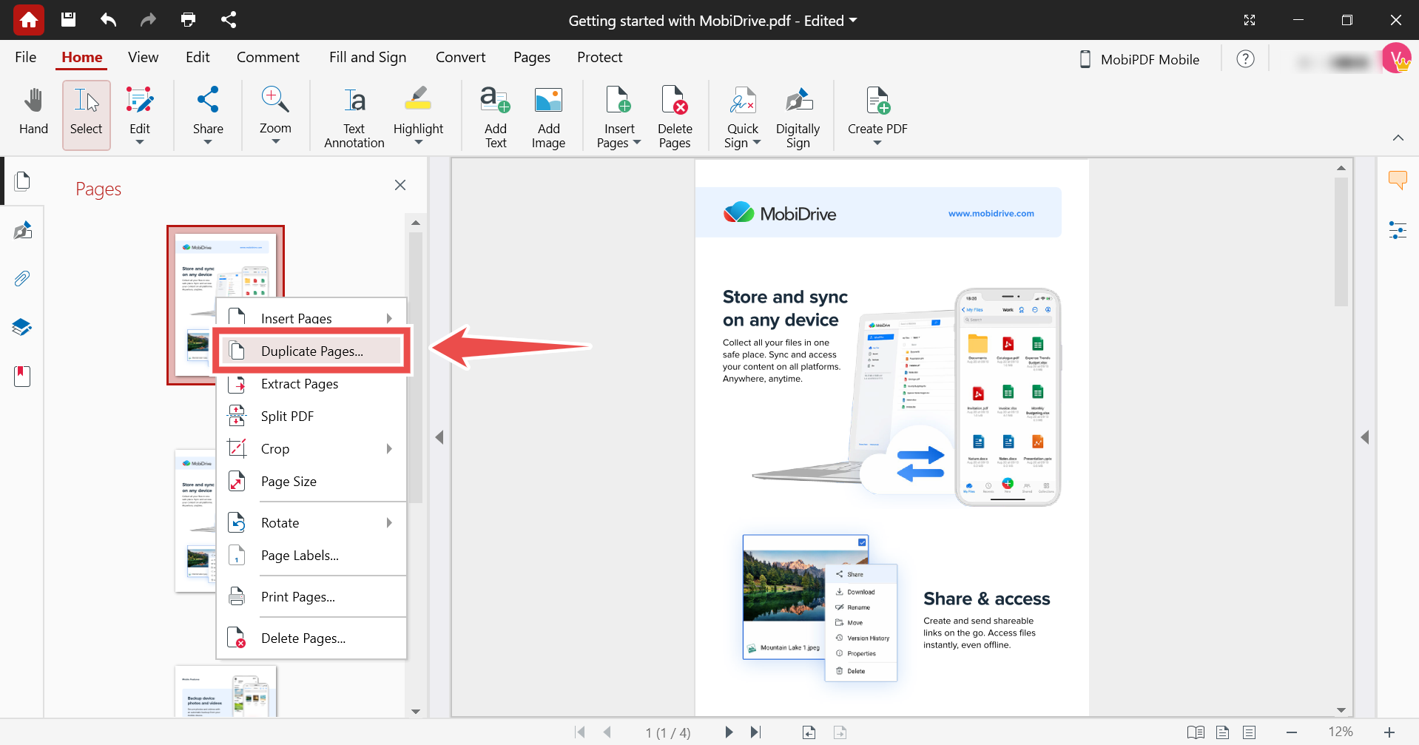Choose the Text Annotation tool

coord(354,117)
